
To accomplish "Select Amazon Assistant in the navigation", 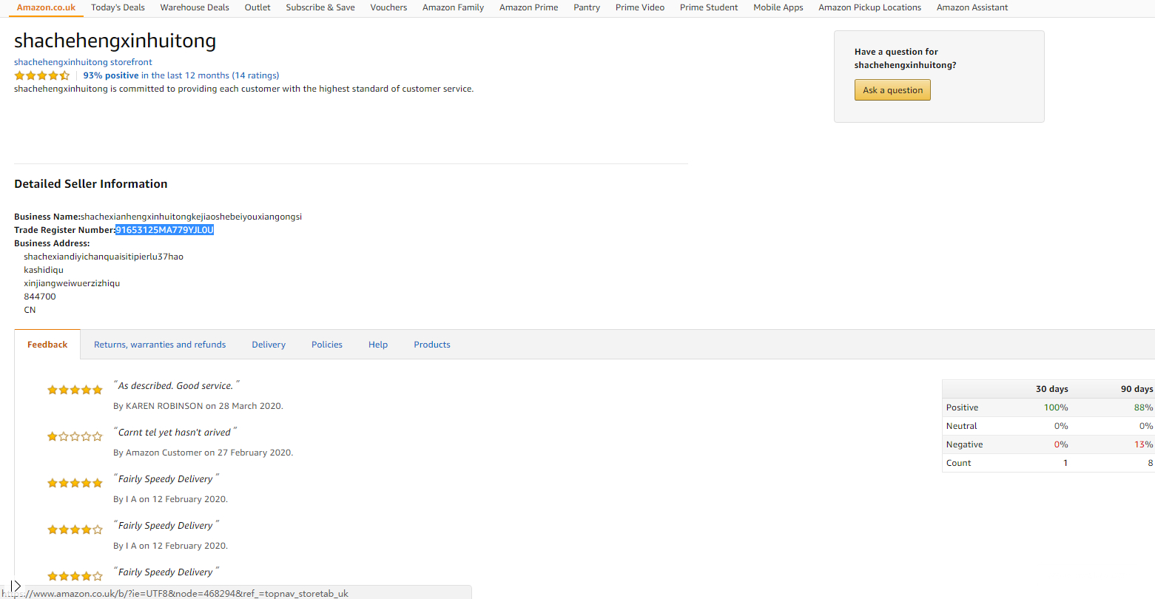I will click(x=972, y=7).
